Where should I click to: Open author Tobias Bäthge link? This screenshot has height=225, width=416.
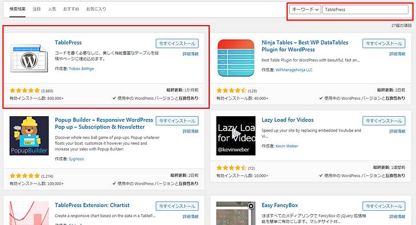[x=81, y=68]
